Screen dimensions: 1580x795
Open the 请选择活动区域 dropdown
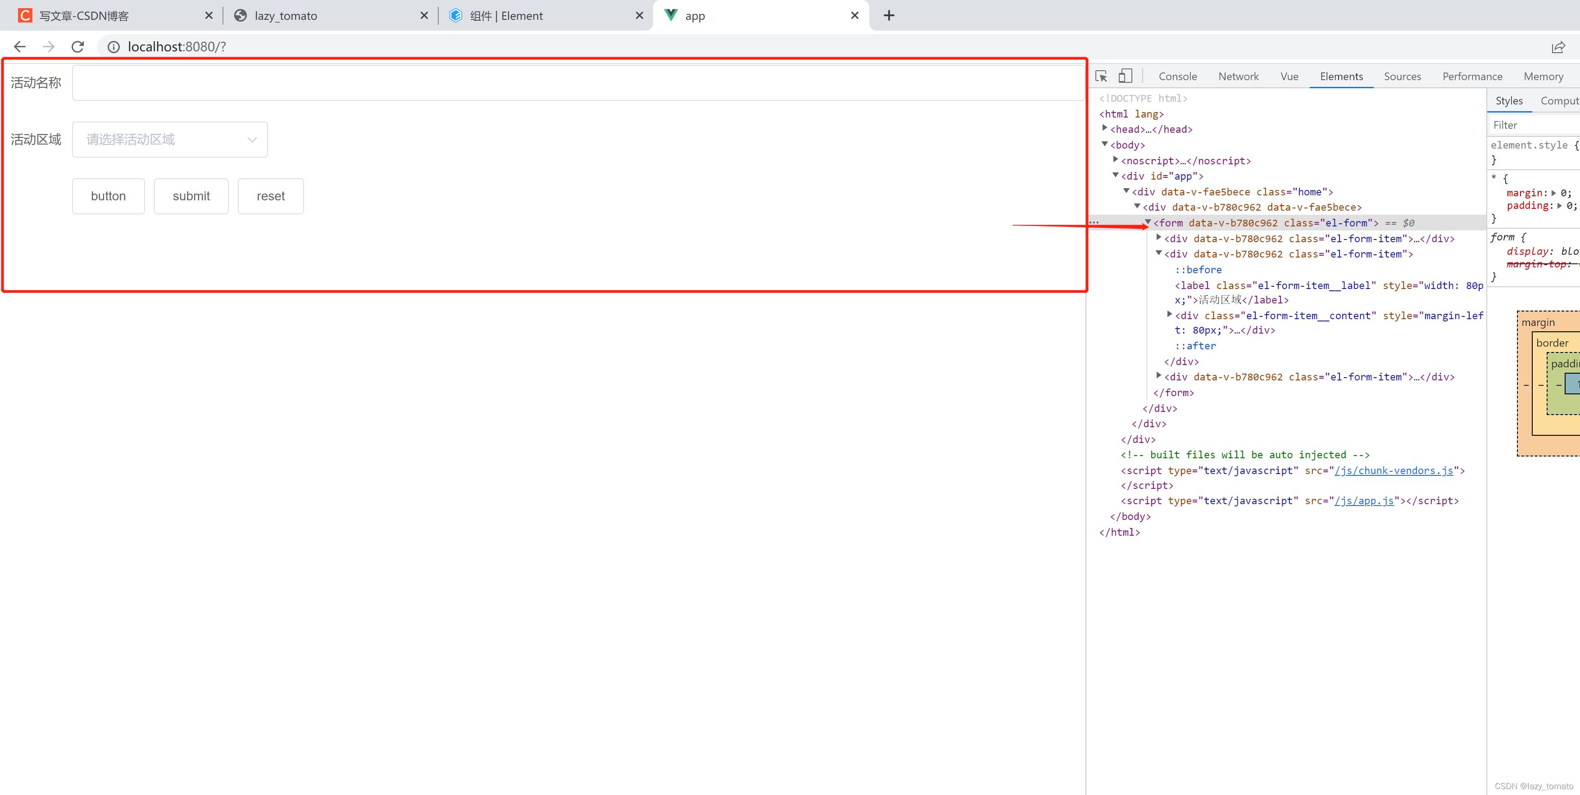(170, 140)
